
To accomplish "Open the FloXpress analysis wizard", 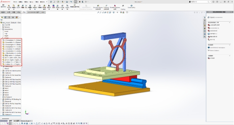I will tap(106, 7).
